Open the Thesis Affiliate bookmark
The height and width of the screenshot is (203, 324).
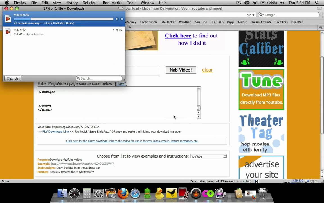[x=261, y=22]
